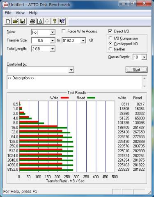The image size is (154, 197).
Task: Click the write value 229376
Action: coord(123,137)
